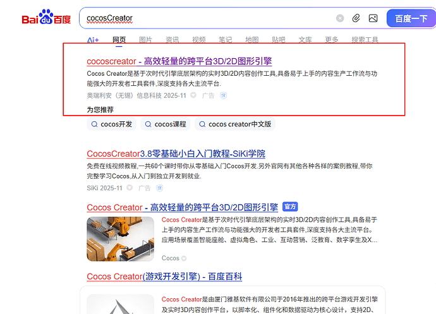Click SiKi 2025-11 source text
436x314 pixels.
tap(104, 188)
